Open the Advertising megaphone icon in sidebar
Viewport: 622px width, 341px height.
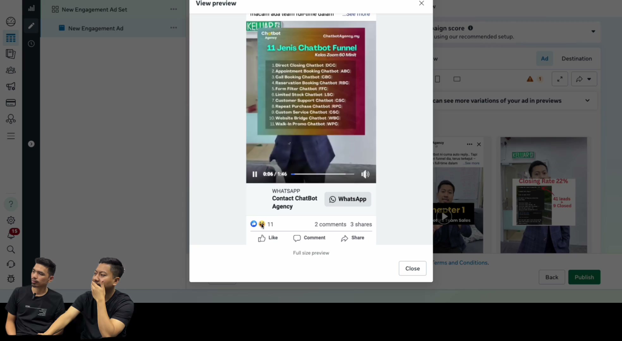(11, 86)
